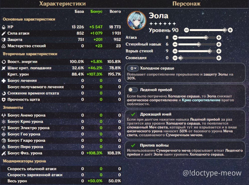Screen dimensions: 249x185
Task: Click the Шанс крит. попадания icon
Action: [4, 68]
